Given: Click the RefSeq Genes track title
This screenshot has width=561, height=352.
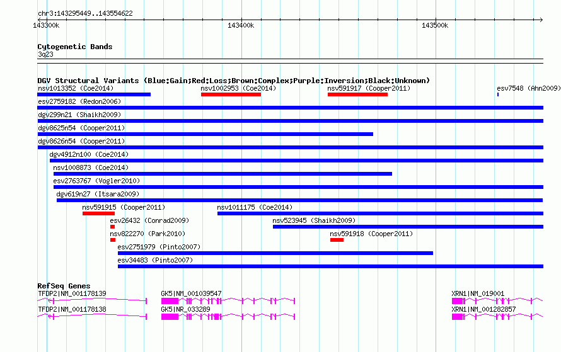Looking at the screenshot, I should pos(64,286).
